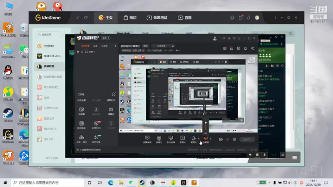This screenshot has height=187, width=333.
Task: Open WeGame 直播 tab
Action: coord(184,17)
